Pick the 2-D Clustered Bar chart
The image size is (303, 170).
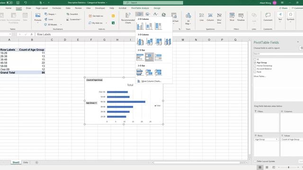pos(140,57)
